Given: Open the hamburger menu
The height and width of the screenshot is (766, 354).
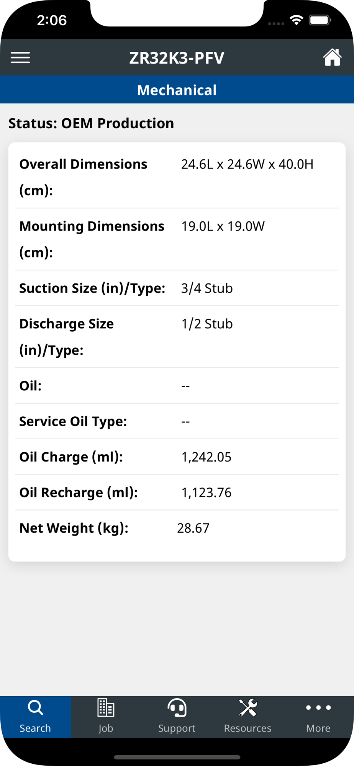Looking at the screenshot, I should (x=20, y=57).
